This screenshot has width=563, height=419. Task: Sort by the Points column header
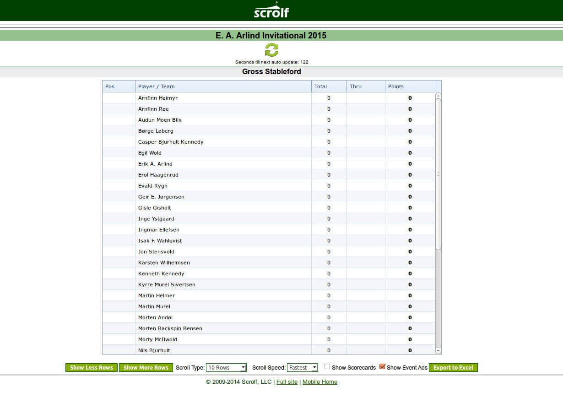[x=395, y=86]
